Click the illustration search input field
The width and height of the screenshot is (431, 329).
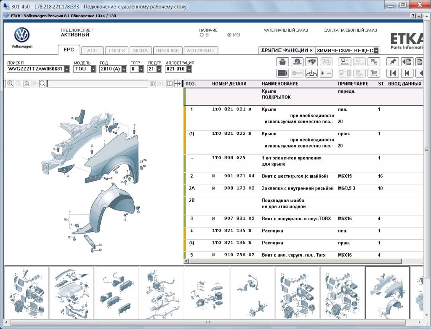tap(98, 84)
